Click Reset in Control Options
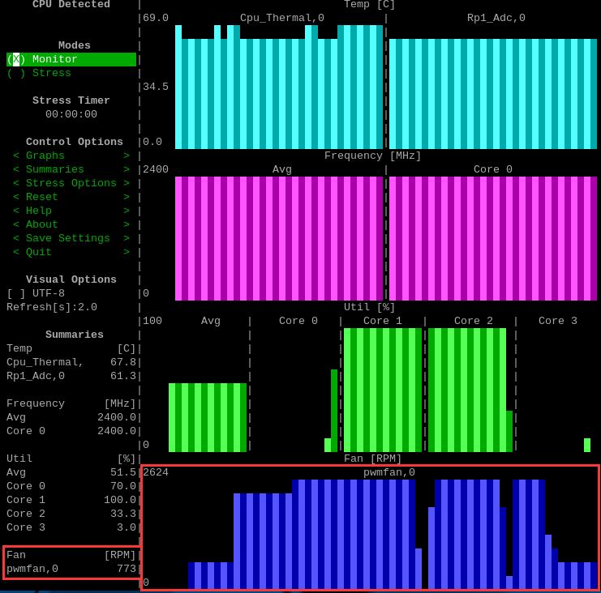Screen dimensions: 601x593 (71, 197)
